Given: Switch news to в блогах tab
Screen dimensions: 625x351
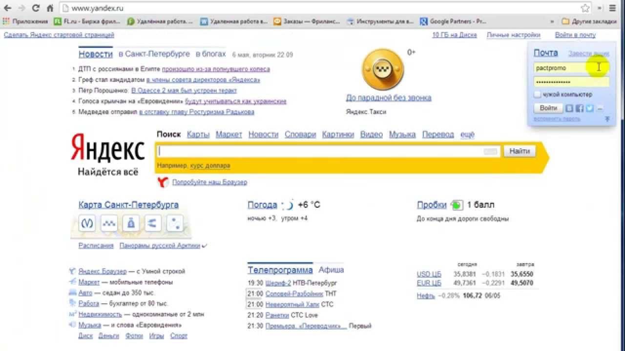Looking at the screenshot, I should tap(211, 54).
